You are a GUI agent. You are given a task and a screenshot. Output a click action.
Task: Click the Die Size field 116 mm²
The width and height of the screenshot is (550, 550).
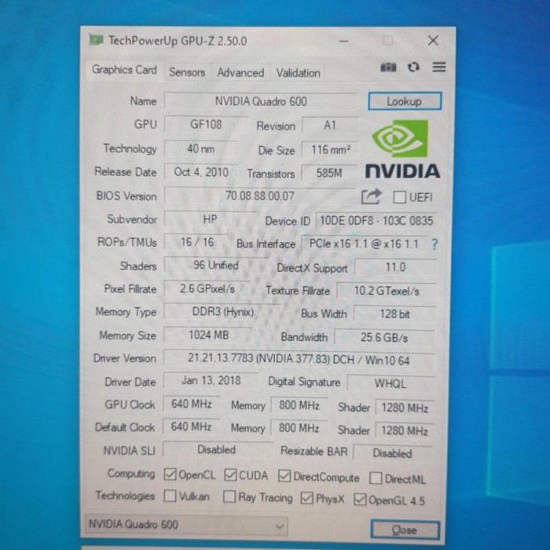tap(330, 150)
